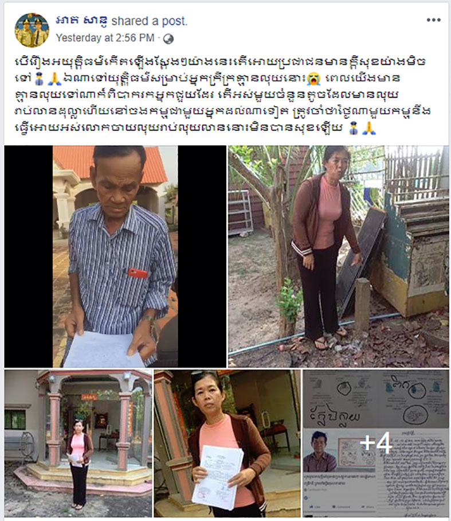This screenshot has width=451, height=521.
Task: Click the globe public-privacy icon
Action: click(x=168, y=39)
